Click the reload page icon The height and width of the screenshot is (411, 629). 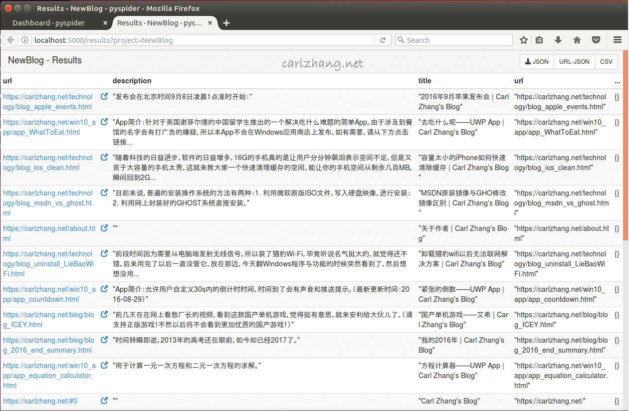click(x=383, y=40)
